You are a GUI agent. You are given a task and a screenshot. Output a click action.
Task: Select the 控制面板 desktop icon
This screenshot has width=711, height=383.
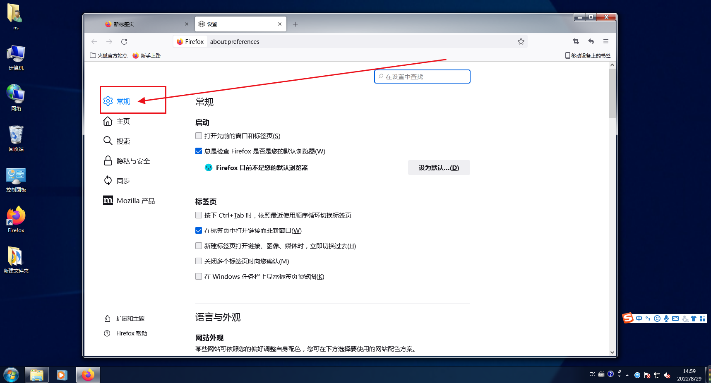point(16,180)
